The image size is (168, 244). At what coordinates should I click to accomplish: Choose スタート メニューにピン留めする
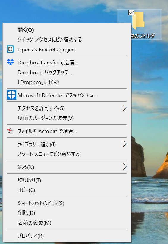tap(67, 154)
